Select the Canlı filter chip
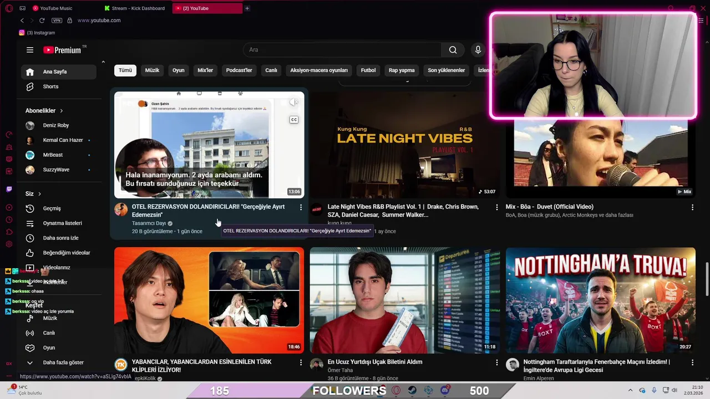The image size is (710, 399). (271, 70)
